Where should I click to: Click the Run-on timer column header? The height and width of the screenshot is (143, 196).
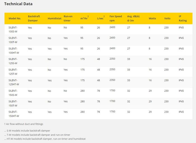[x=68, y=18]
